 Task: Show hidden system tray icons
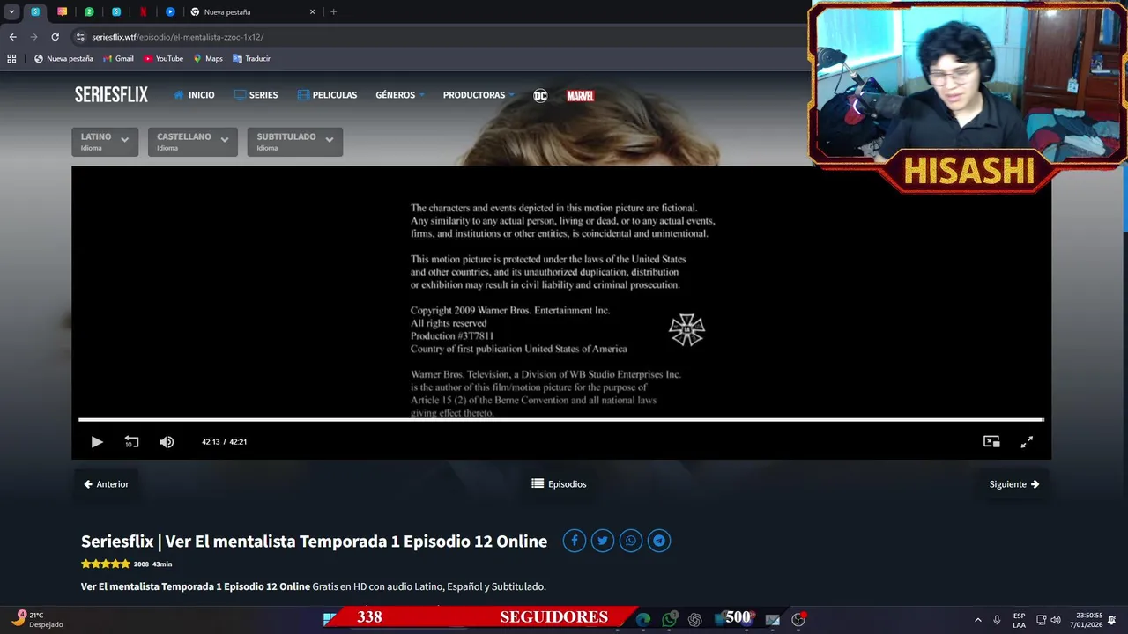977,620
